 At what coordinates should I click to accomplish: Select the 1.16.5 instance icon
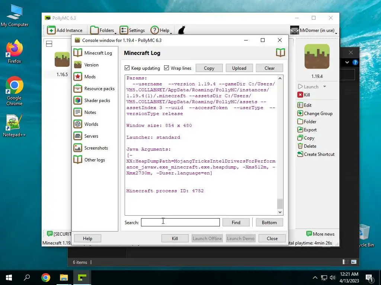(x=62, y=59)
